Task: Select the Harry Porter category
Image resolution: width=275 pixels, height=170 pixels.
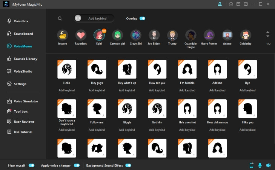Action: point(209,35)
